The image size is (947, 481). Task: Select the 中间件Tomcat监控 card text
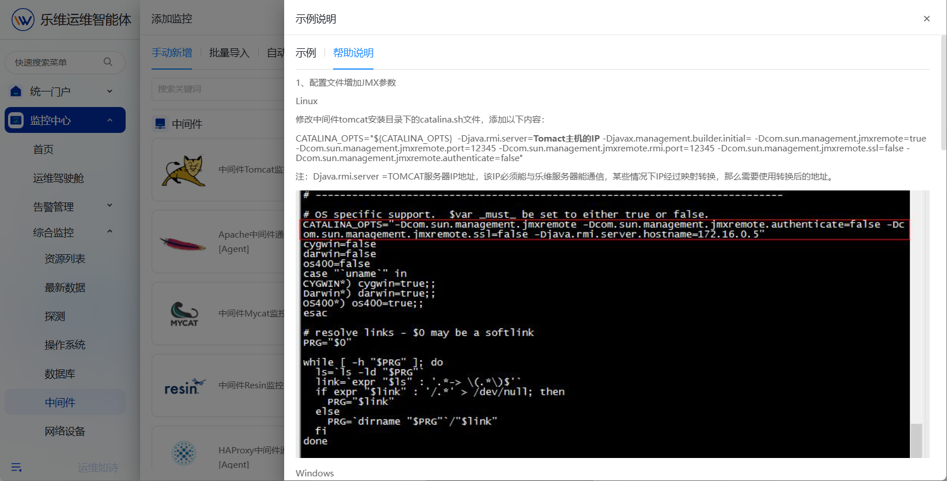[251, 170]
